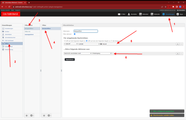This screenshot has height=120, width=186.
Task: Open the E-Mail view from top navigation
Action: point(122,14)
